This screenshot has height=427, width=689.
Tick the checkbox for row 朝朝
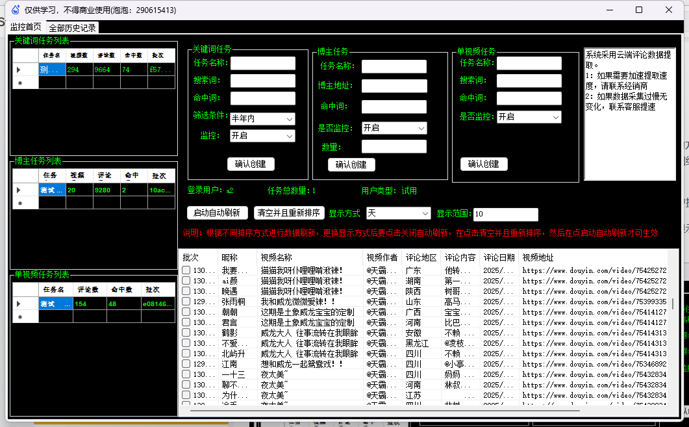186,312
